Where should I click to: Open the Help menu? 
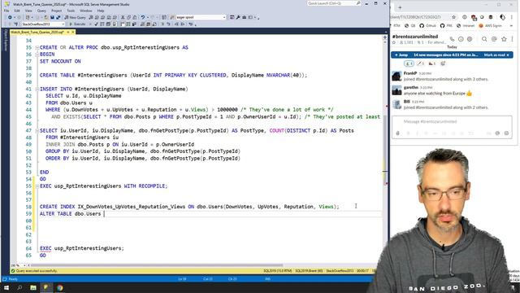[101, 11]
